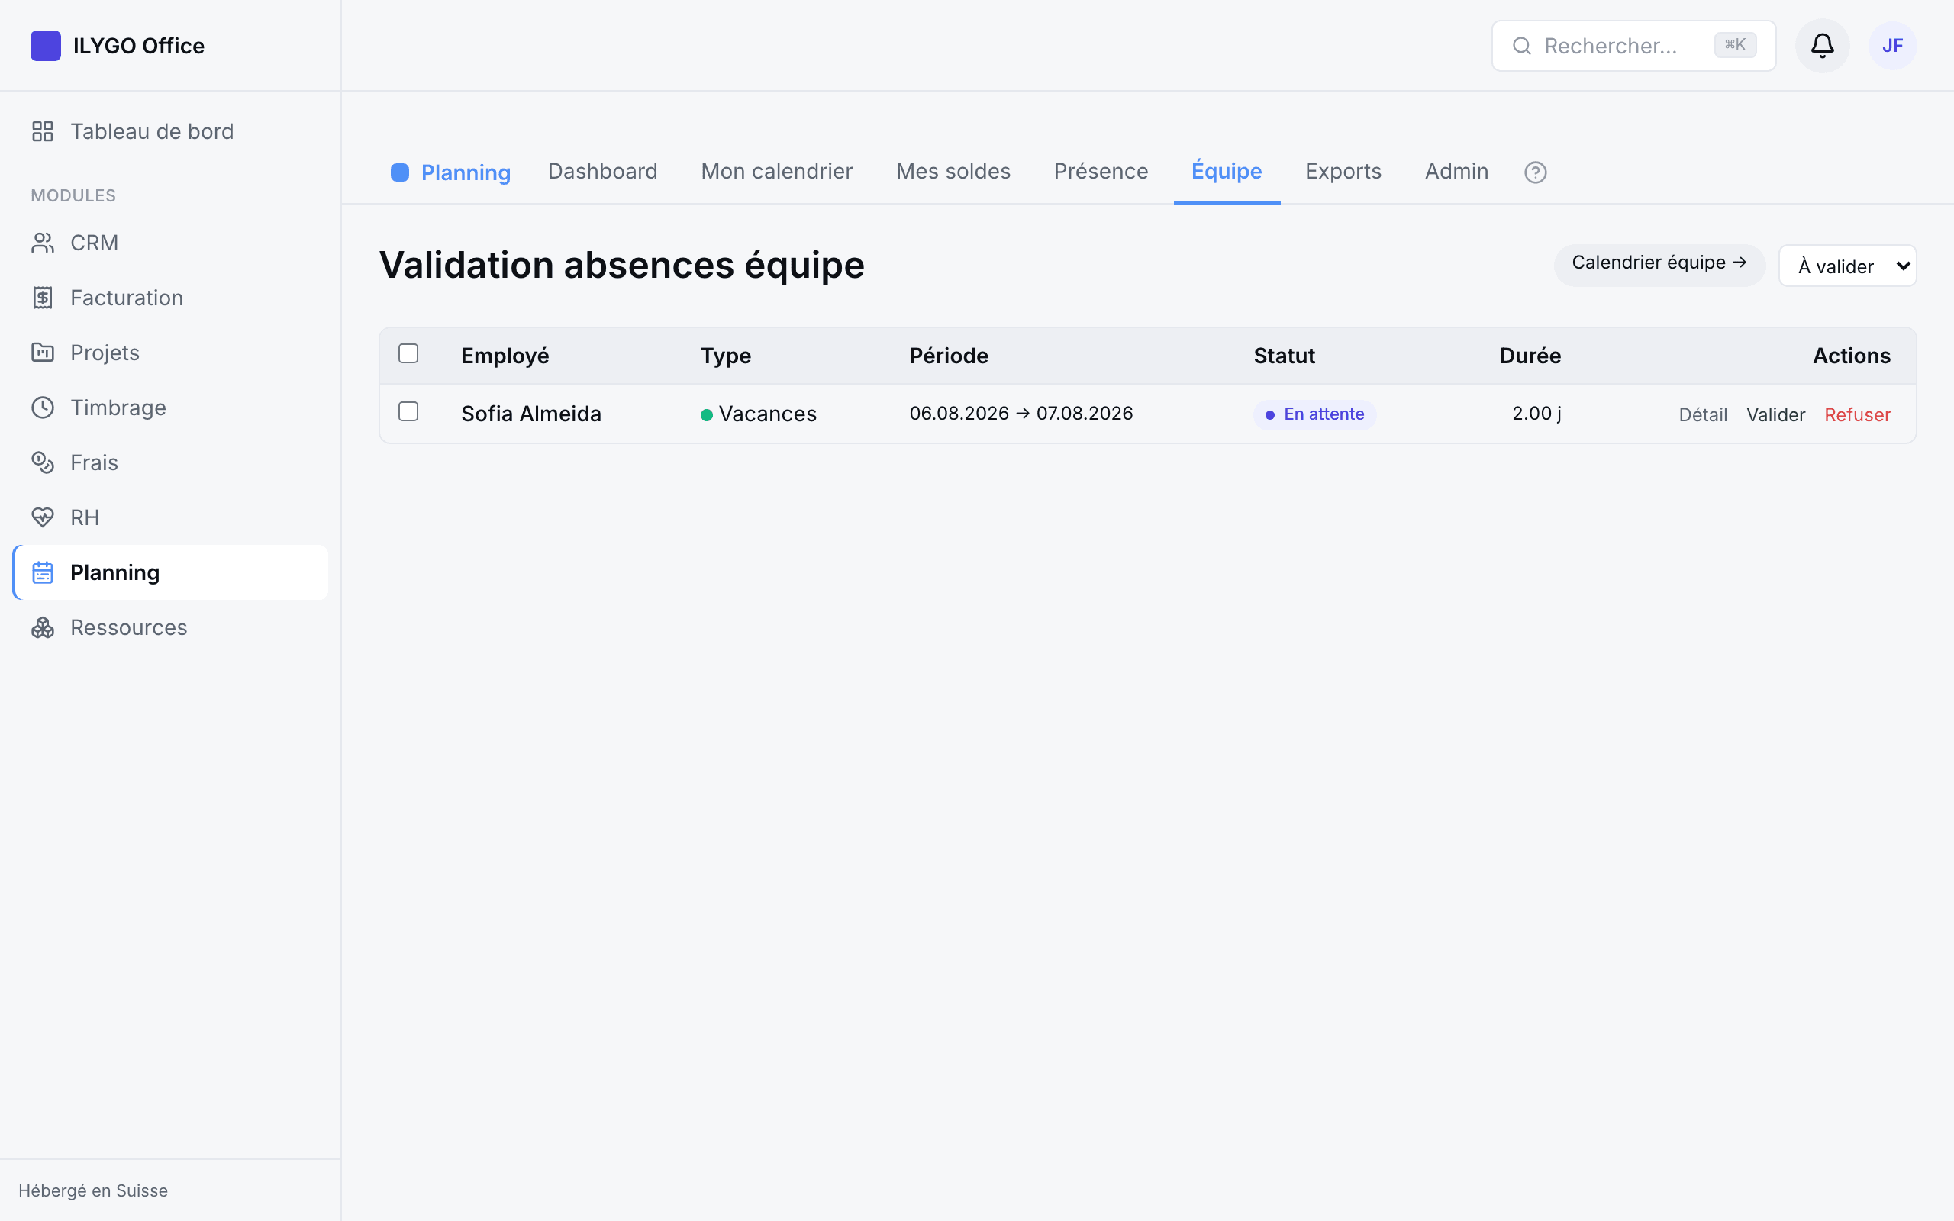Click the Sofia Almeida employee name
Screen dimensions: 1954x1221
click(530, 414)
